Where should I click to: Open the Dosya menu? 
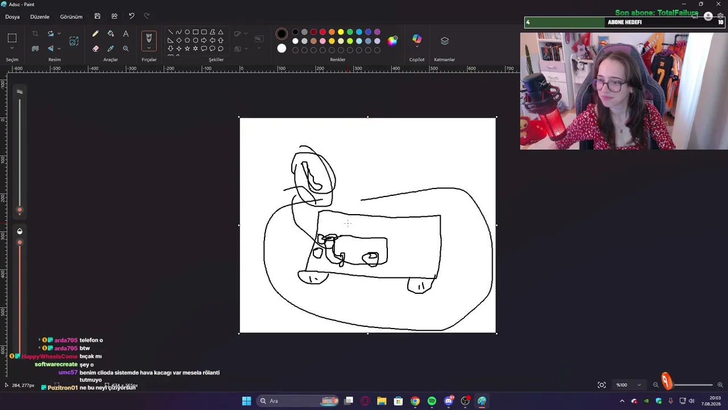(13, 17)
